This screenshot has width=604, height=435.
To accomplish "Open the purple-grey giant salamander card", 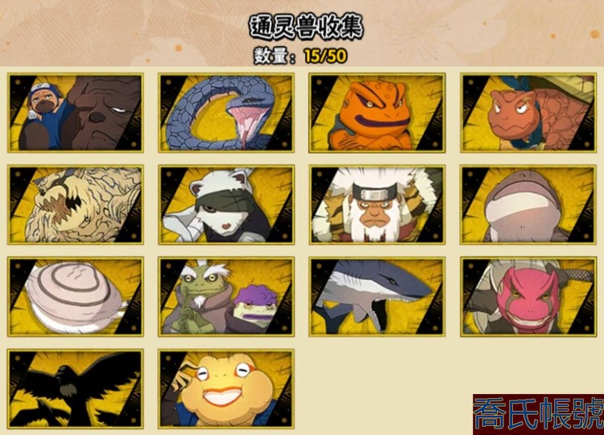I will pos(528,205).
